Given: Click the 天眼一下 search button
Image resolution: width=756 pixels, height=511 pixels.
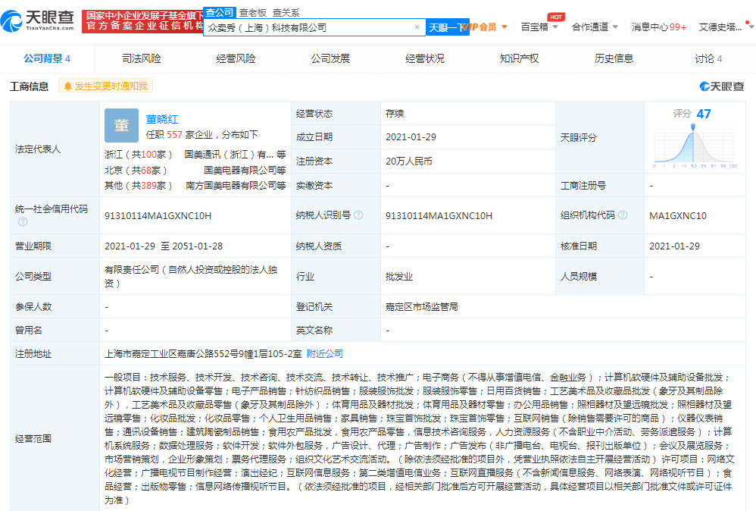Looking at the screenshot, I should tap(448, 27).
